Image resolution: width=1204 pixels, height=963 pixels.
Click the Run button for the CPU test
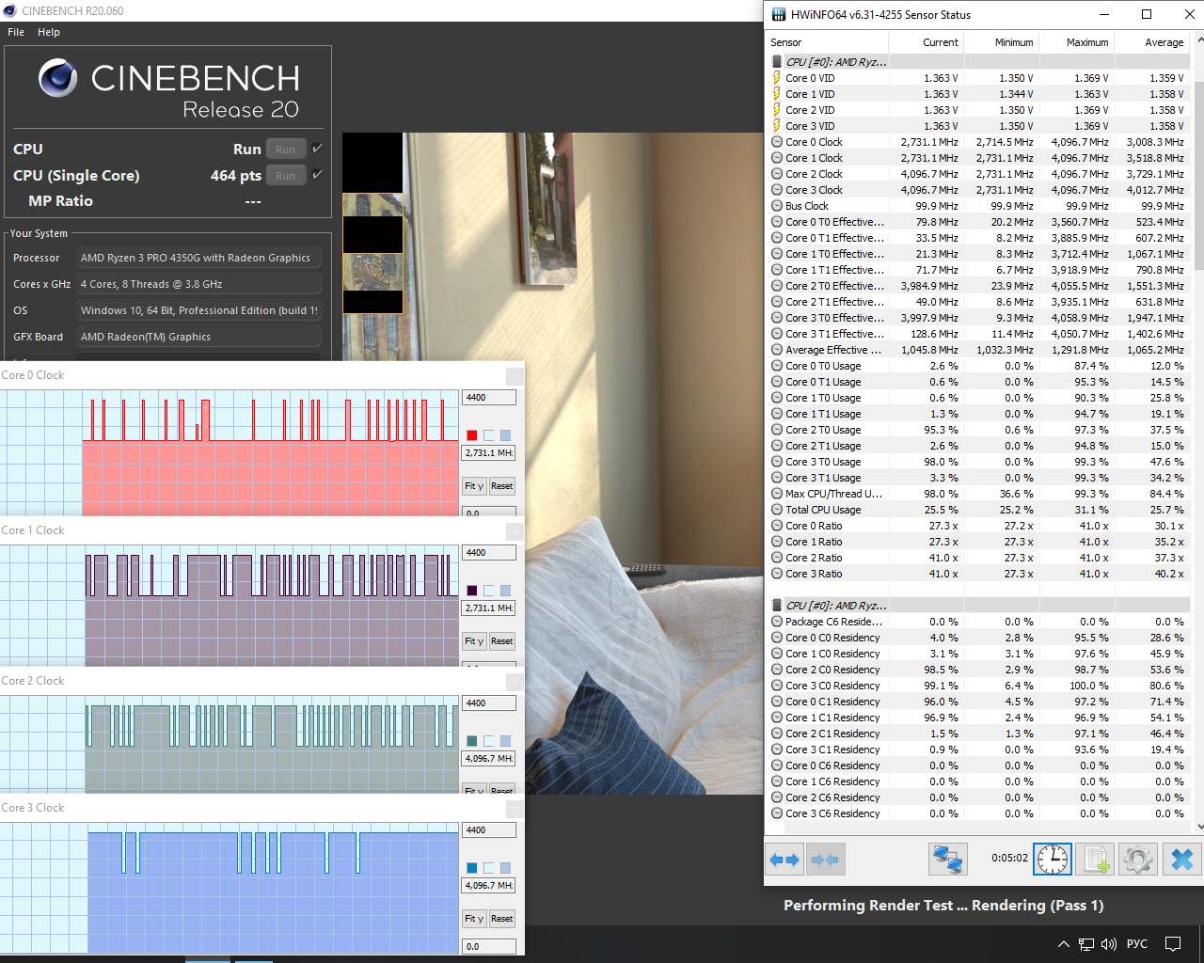[x=286, y=149]
